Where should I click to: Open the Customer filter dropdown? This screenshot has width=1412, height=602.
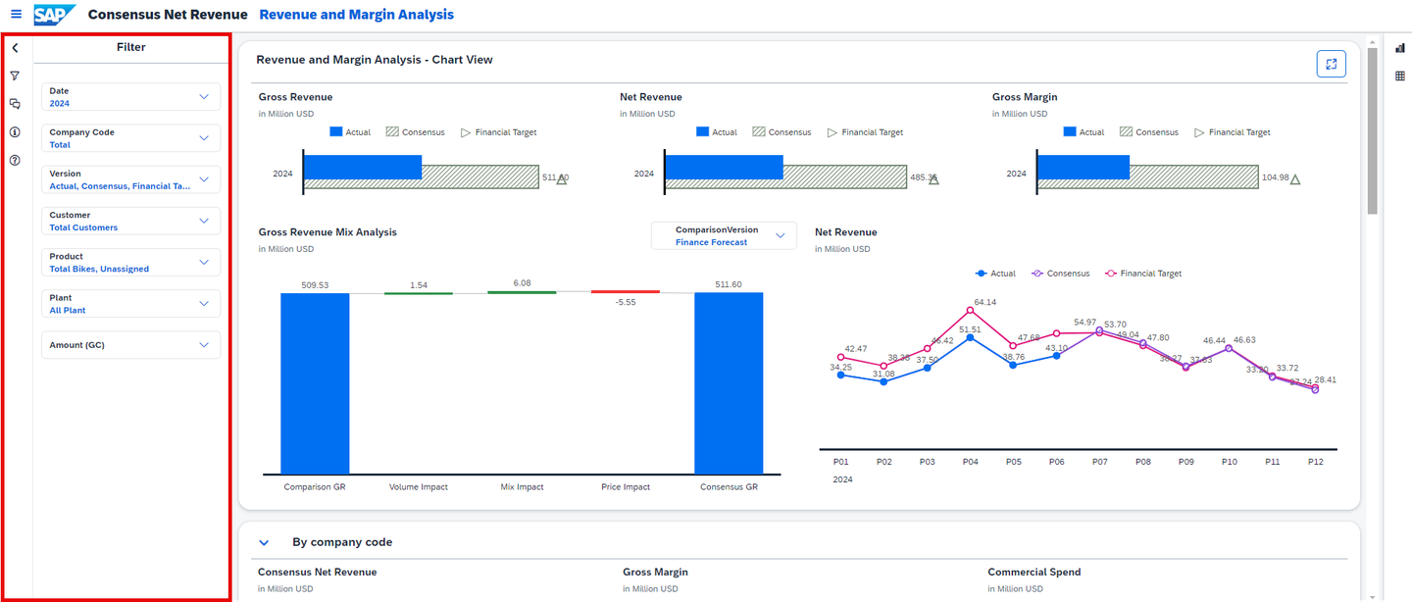pos(131,221)
